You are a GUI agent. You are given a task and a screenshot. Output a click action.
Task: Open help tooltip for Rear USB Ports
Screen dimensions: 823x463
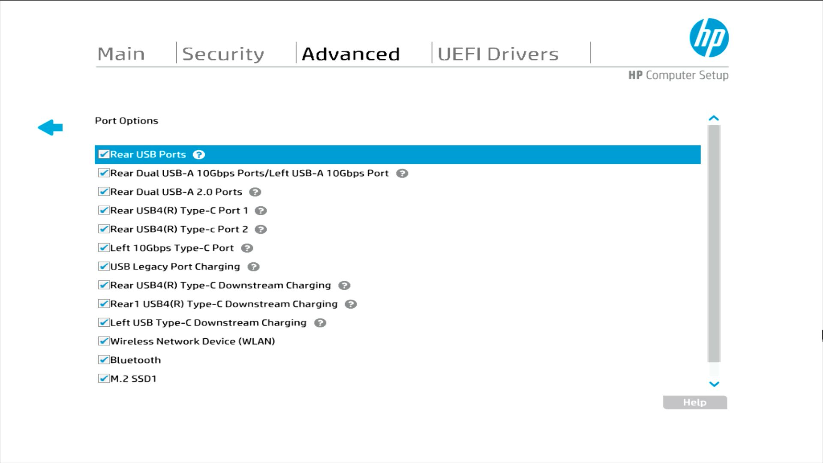pos(198,155)
